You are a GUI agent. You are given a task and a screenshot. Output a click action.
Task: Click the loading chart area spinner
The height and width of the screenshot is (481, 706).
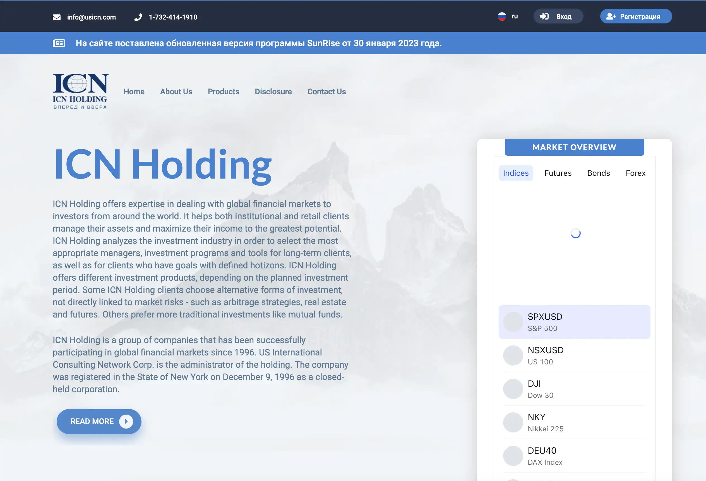(576, 233)
